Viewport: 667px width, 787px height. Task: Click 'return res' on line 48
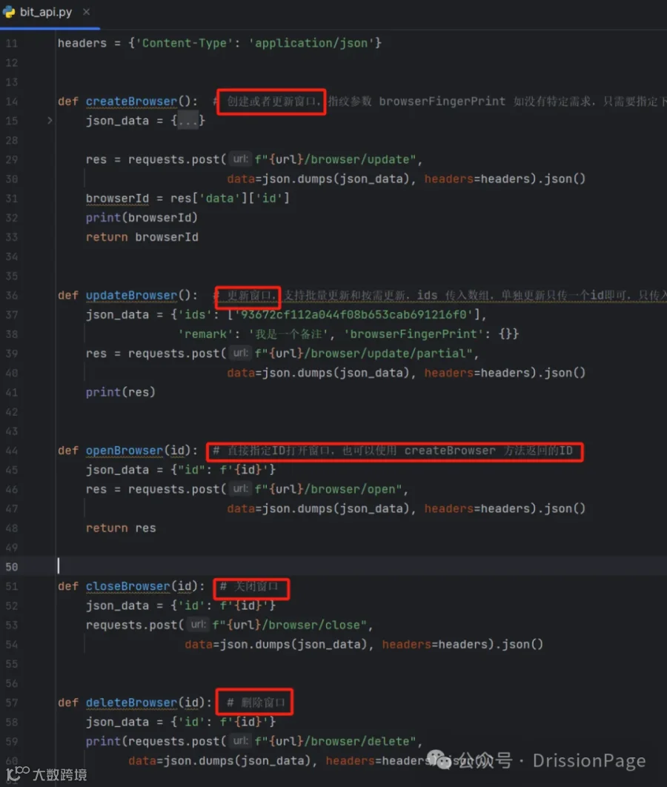click(121, 528)
